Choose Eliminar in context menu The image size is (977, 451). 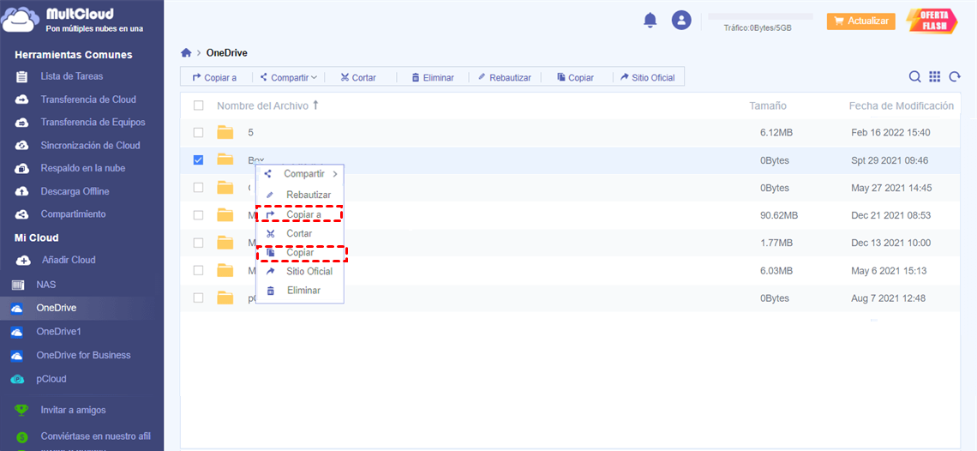pyautogui.click(x=301, y=291)
